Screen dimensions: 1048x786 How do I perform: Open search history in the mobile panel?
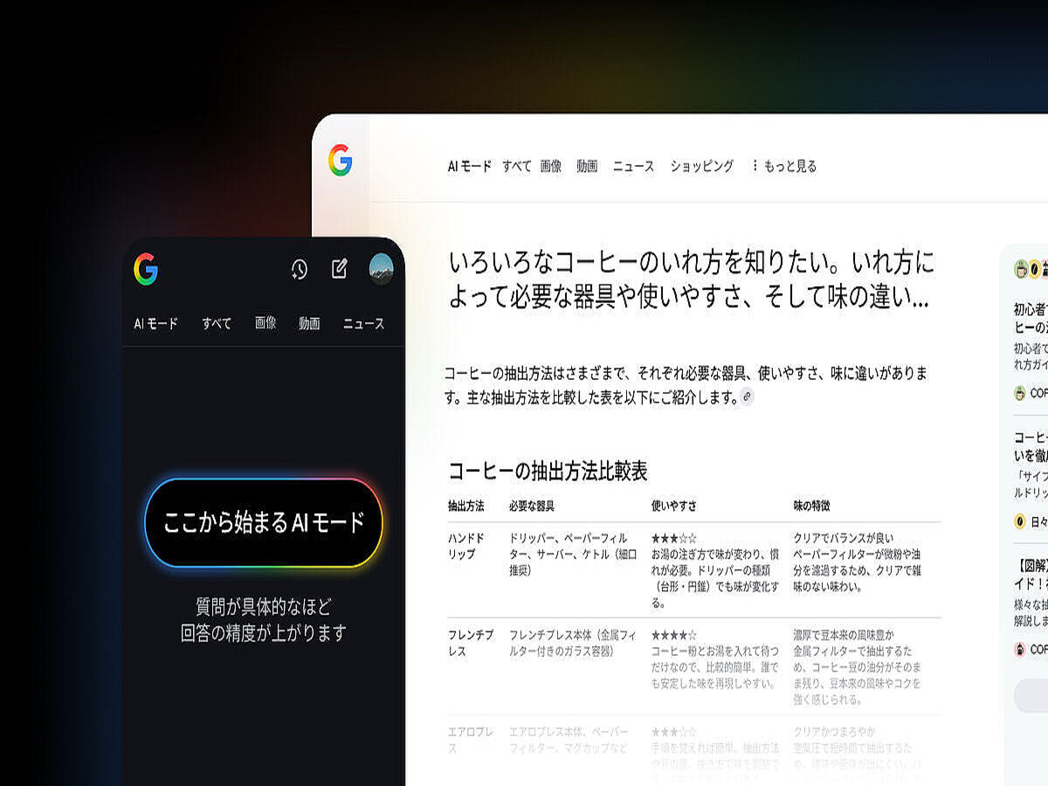300,269
